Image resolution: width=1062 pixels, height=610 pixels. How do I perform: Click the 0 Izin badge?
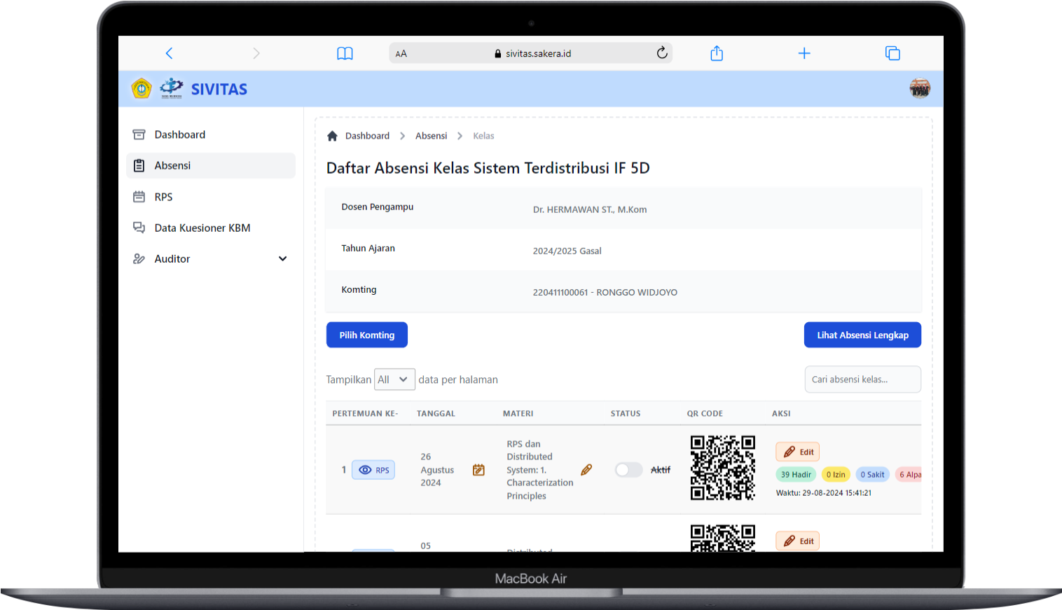tap(835, 474)
